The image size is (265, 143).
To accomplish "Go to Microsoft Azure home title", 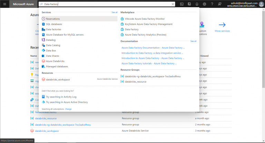I will tap(23, 4).
